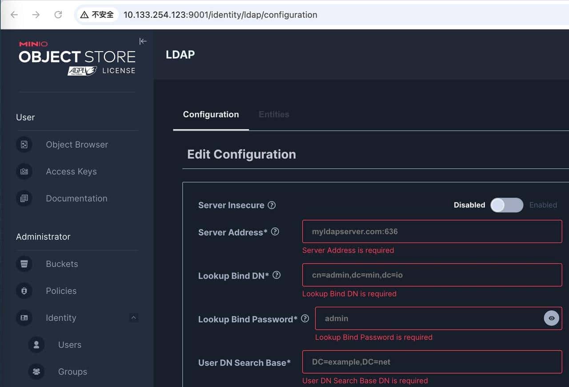Open Buckets using the bucket icon
The width and height of the screenshot is (569, 387).
pyautogui.click(x=24, y=264)
